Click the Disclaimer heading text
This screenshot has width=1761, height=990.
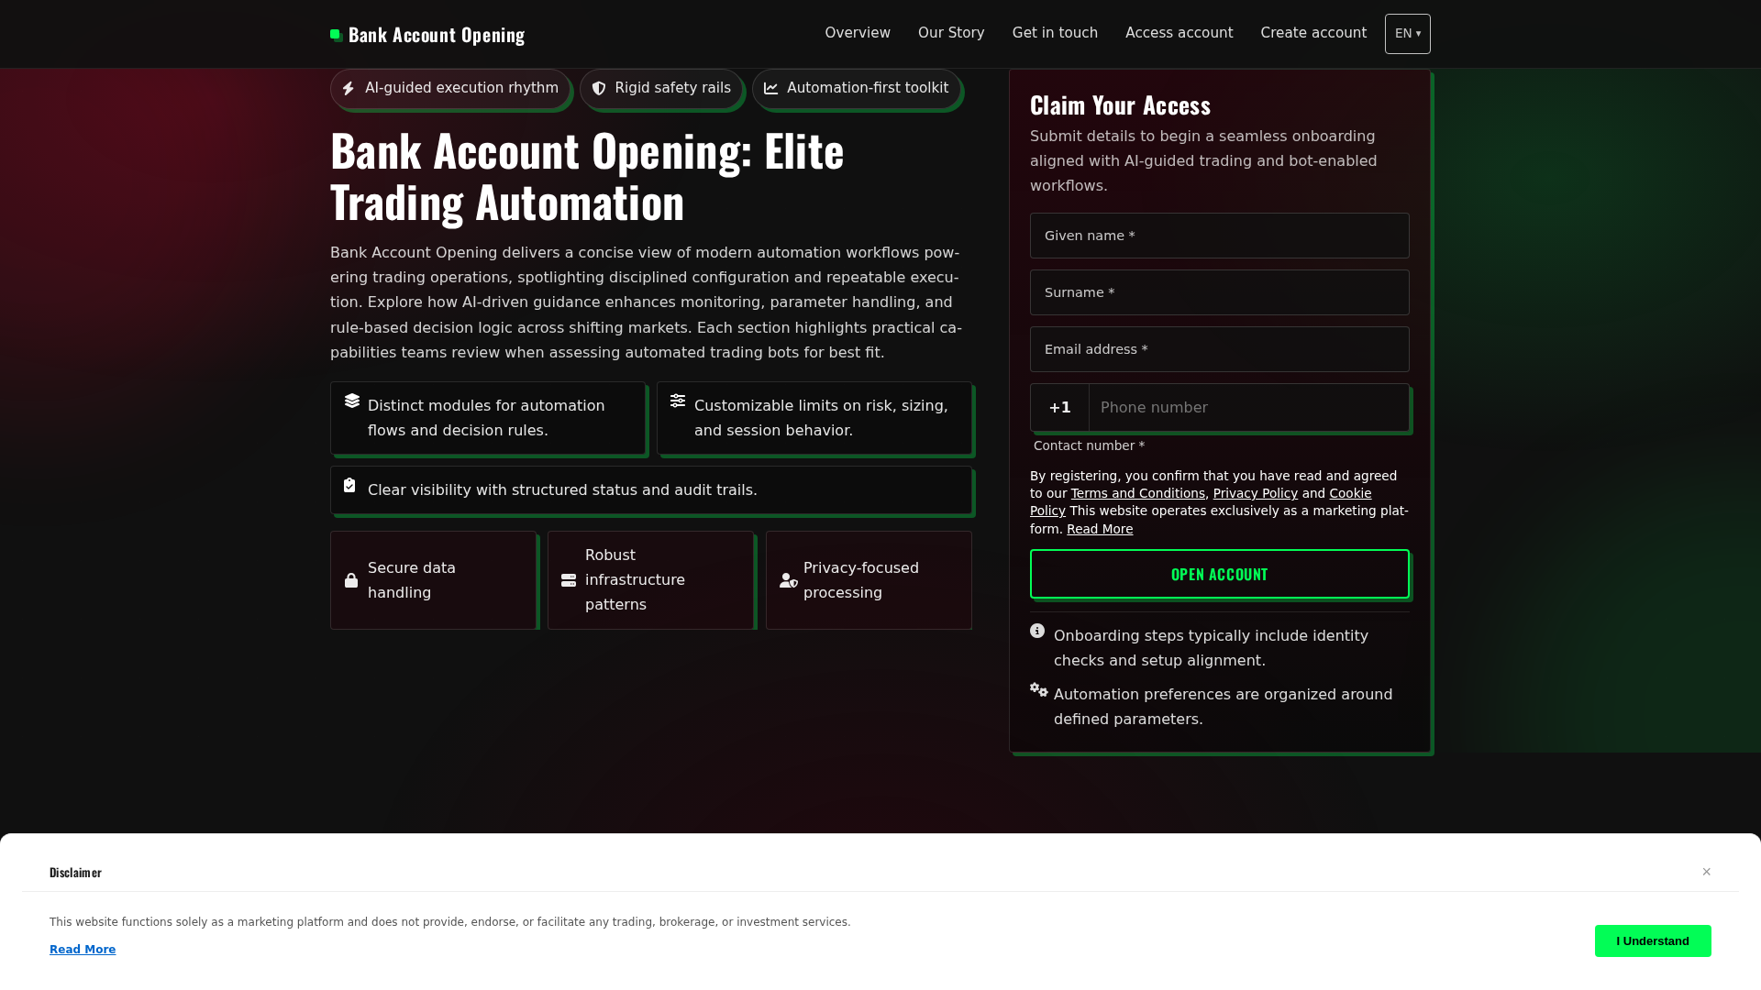coord(75,872)
